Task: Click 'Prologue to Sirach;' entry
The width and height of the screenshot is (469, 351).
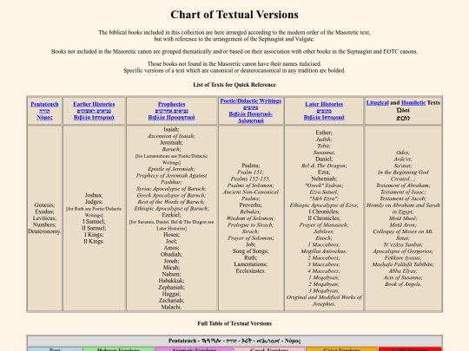Action: [251, 224]
